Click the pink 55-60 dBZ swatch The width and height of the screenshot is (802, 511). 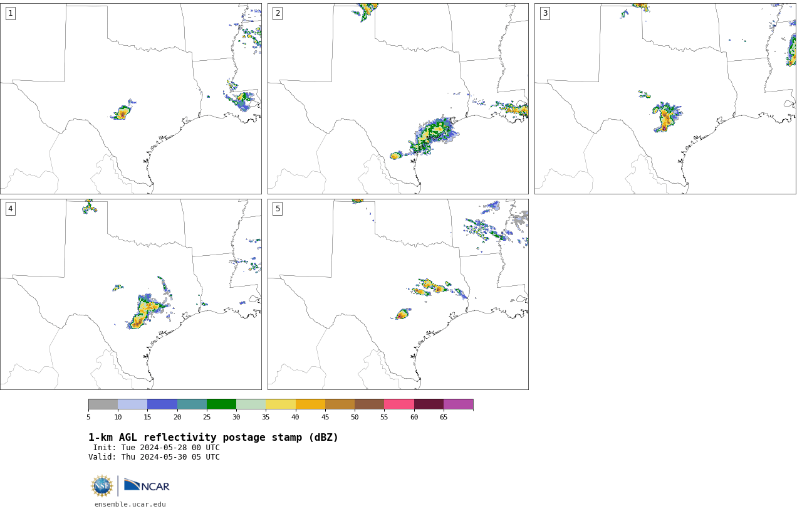(399, 404)
